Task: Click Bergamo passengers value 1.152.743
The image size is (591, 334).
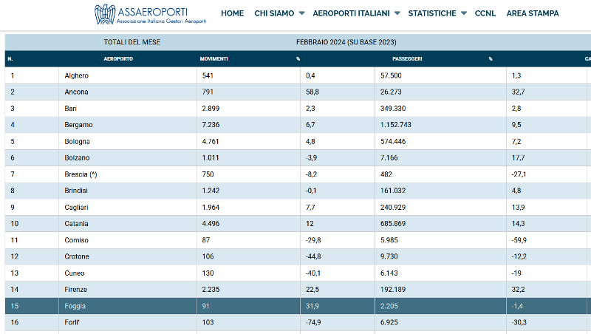Action: (396, 125)
